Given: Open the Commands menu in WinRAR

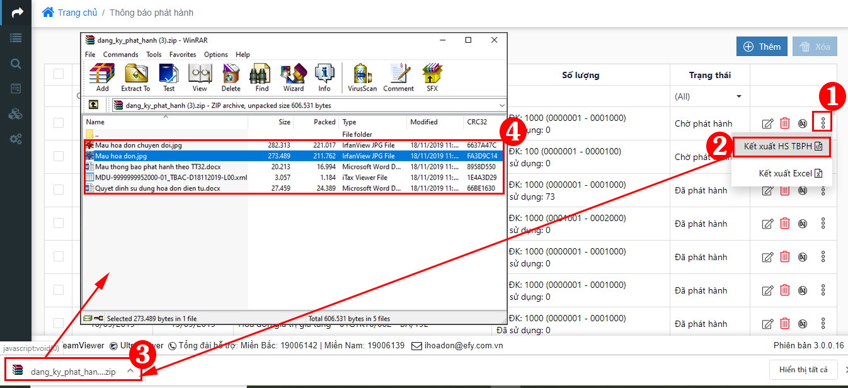Looking at the screenshot, I should tap(120, 55).
